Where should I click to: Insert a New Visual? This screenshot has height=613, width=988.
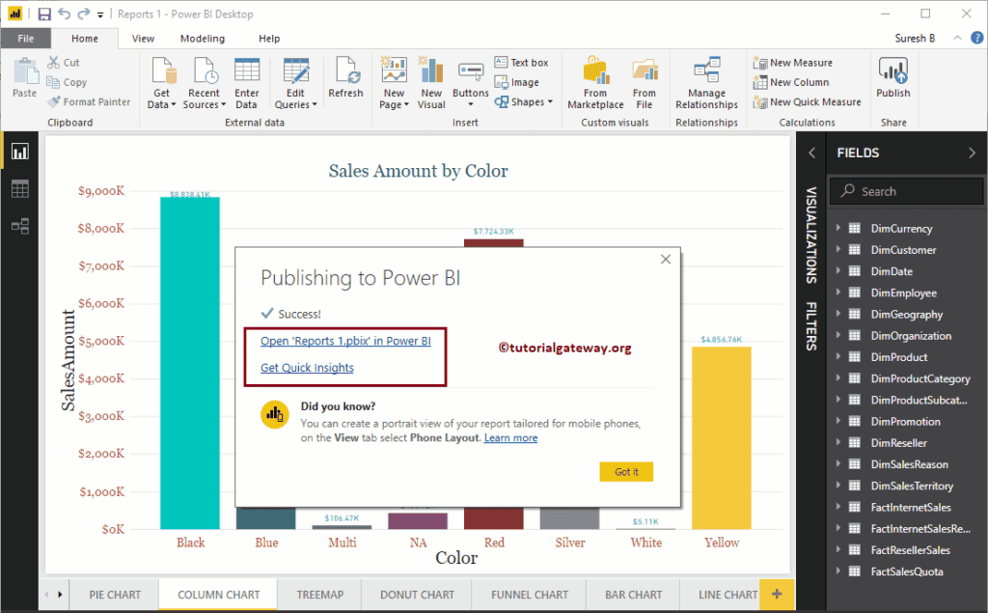(430, 82)
